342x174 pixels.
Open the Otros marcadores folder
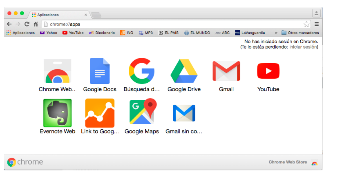click(x=300, y=33)
